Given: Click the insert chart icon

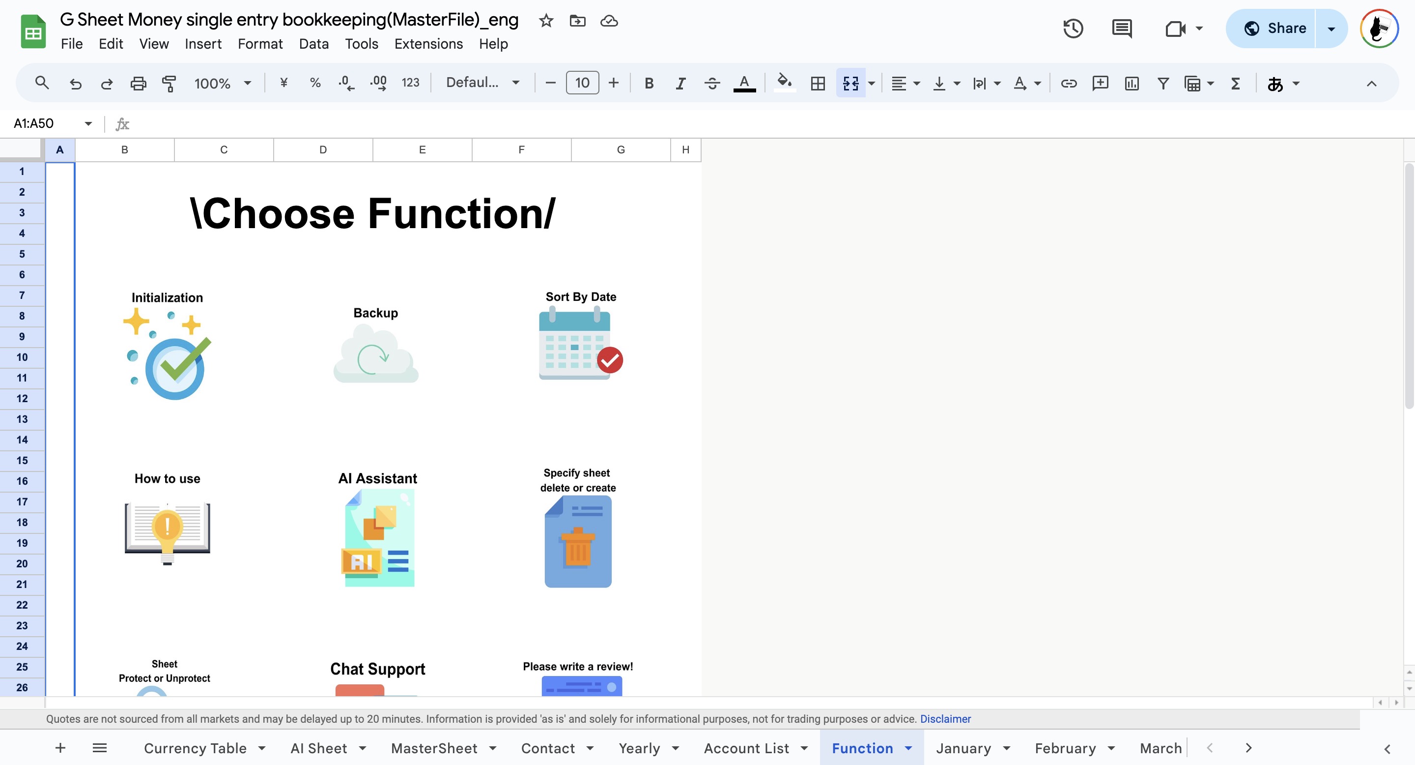Looking at the screenshot, I should [1132, 84].
